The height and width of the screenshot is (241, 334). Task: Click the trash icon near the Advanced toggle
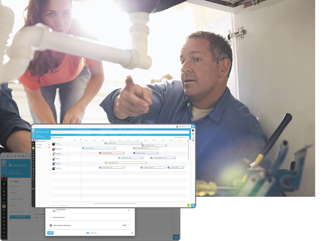point(132,232)
